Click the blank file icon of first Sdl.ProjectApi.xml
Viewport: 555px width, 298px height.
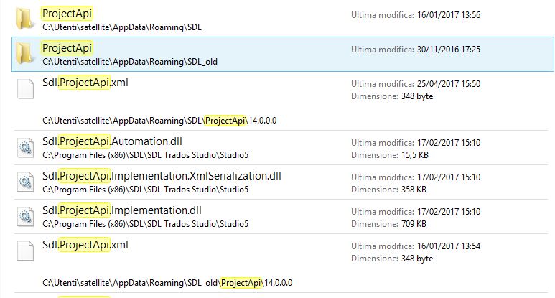25,88
